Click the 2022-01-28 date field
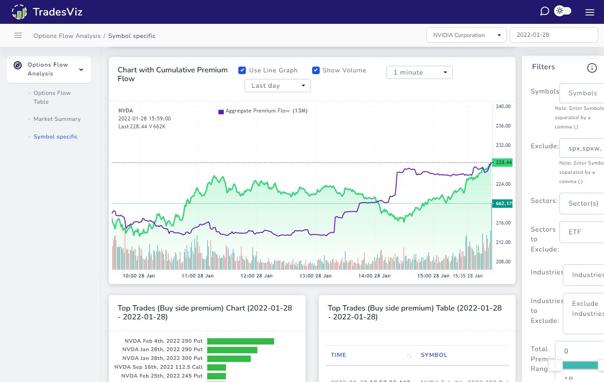This screenshot has height=382, width=604. tap(554, 35)
